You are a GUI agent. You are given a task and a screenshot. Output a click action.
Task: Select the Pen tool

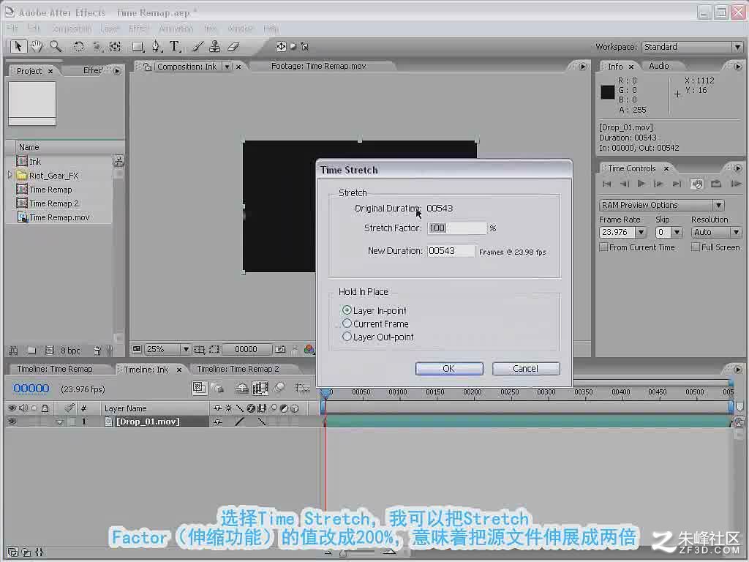click(157, 46)
